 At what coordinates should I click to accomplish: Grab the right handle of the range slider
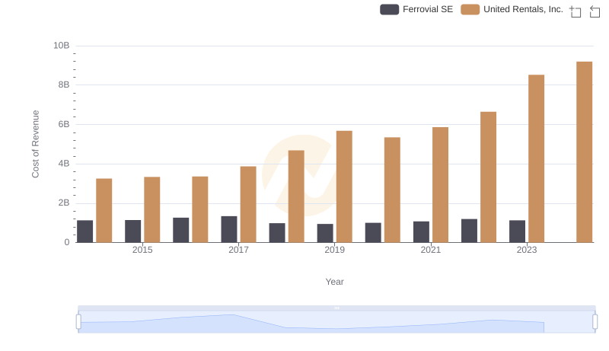point(595,322)
